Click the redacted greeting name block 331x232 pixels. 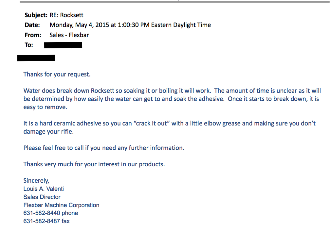click(36, 58)
